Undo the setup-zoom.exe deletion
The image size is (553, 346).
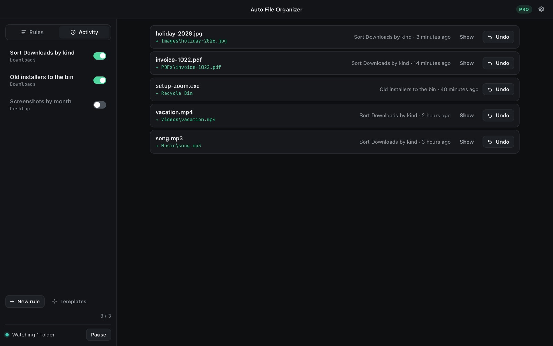coord(498,89)
